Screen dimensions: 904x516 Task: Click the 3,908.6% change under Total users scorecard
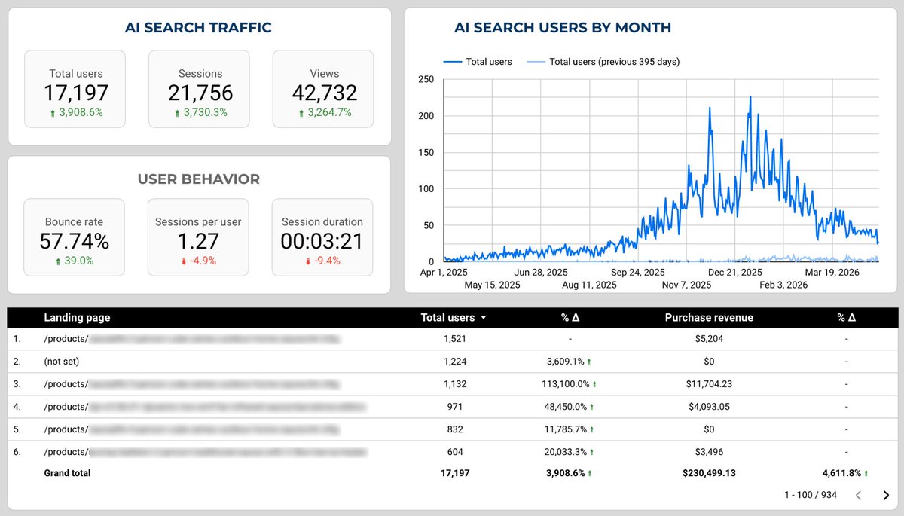76,112
